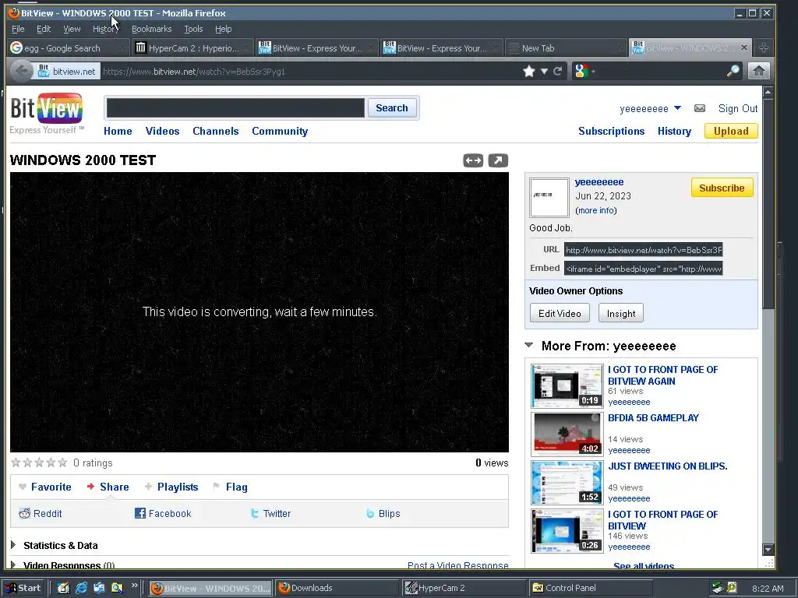Go to the Videos page
Screen dimensions: 798x598
pos(162,131)
